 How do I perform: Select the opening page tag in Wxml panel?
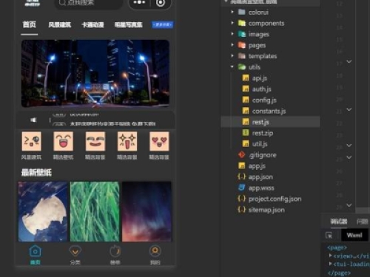pos(337,247)
